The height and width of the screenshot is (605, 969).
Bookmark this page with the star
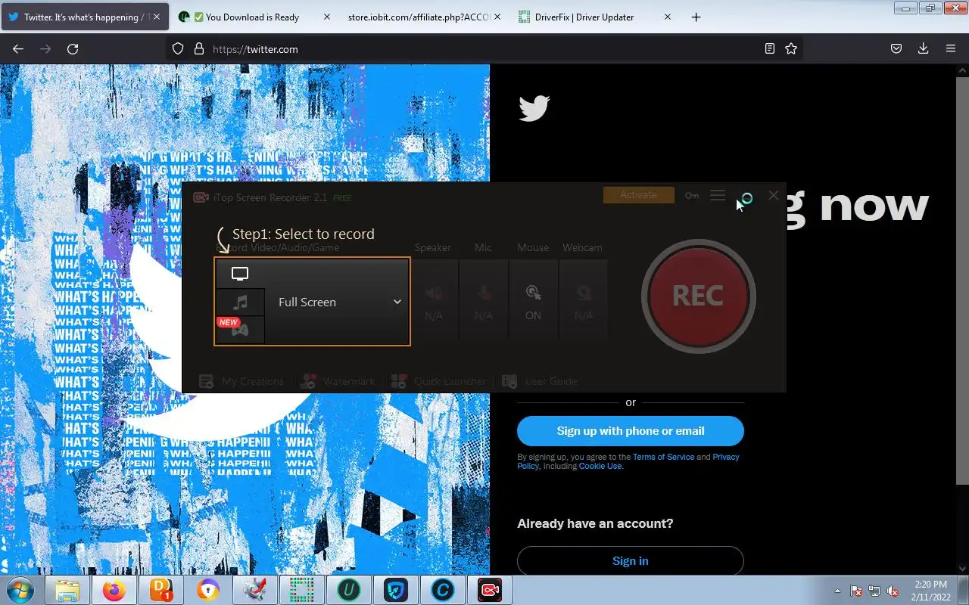791,48
